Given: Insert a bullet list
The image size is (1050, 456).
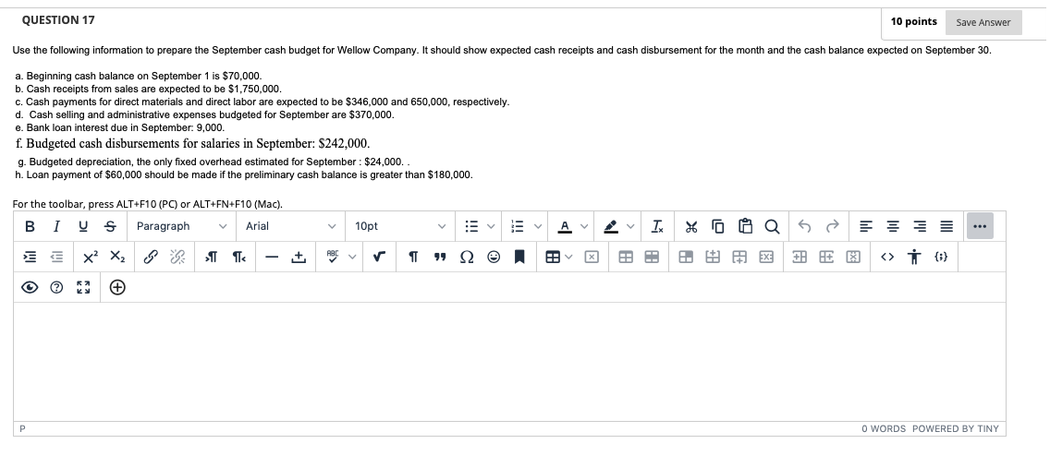Looking at the screenshot, I should click(472, 227).
